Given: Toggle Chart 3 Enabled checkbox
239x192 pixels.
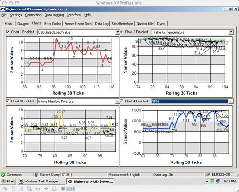Looking at the screenshot, I should (x=8, y=101).
